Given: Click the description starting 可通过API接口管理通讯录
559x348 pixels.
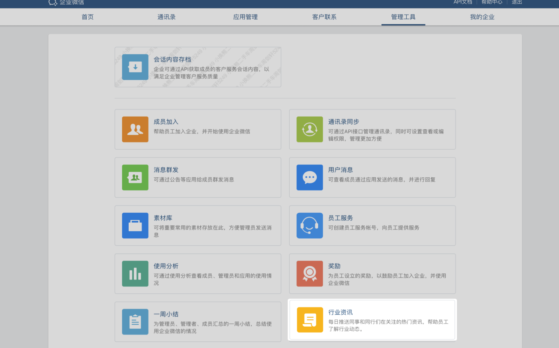Looking at the screenshot, I should 386,135.
